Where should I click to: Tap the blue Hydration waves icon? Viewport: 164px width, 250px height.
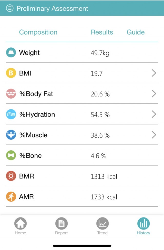click(x=11, y=114)
